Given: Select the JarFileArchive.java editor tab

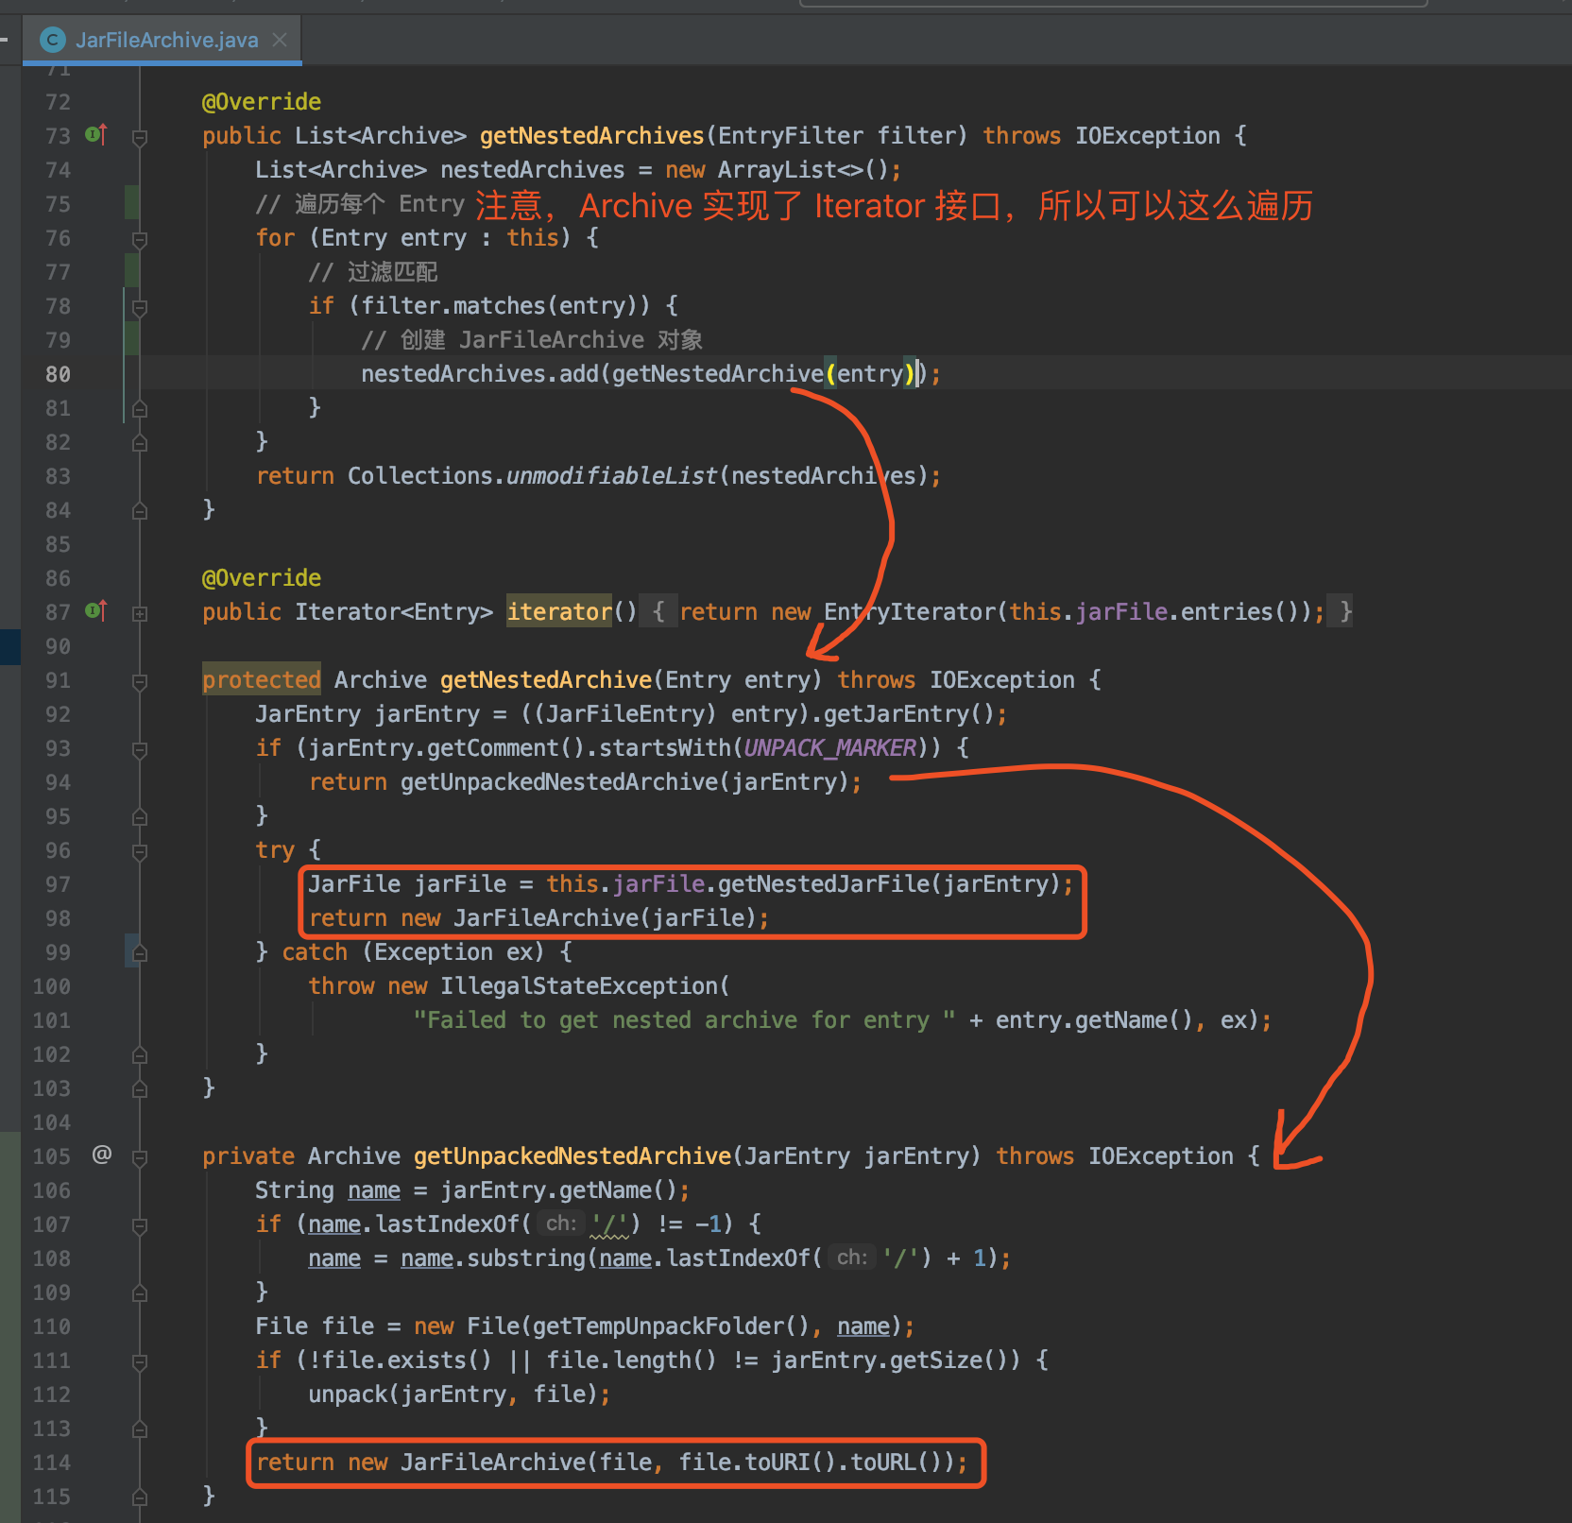Looking at the screenshot, I should (162, 40).
